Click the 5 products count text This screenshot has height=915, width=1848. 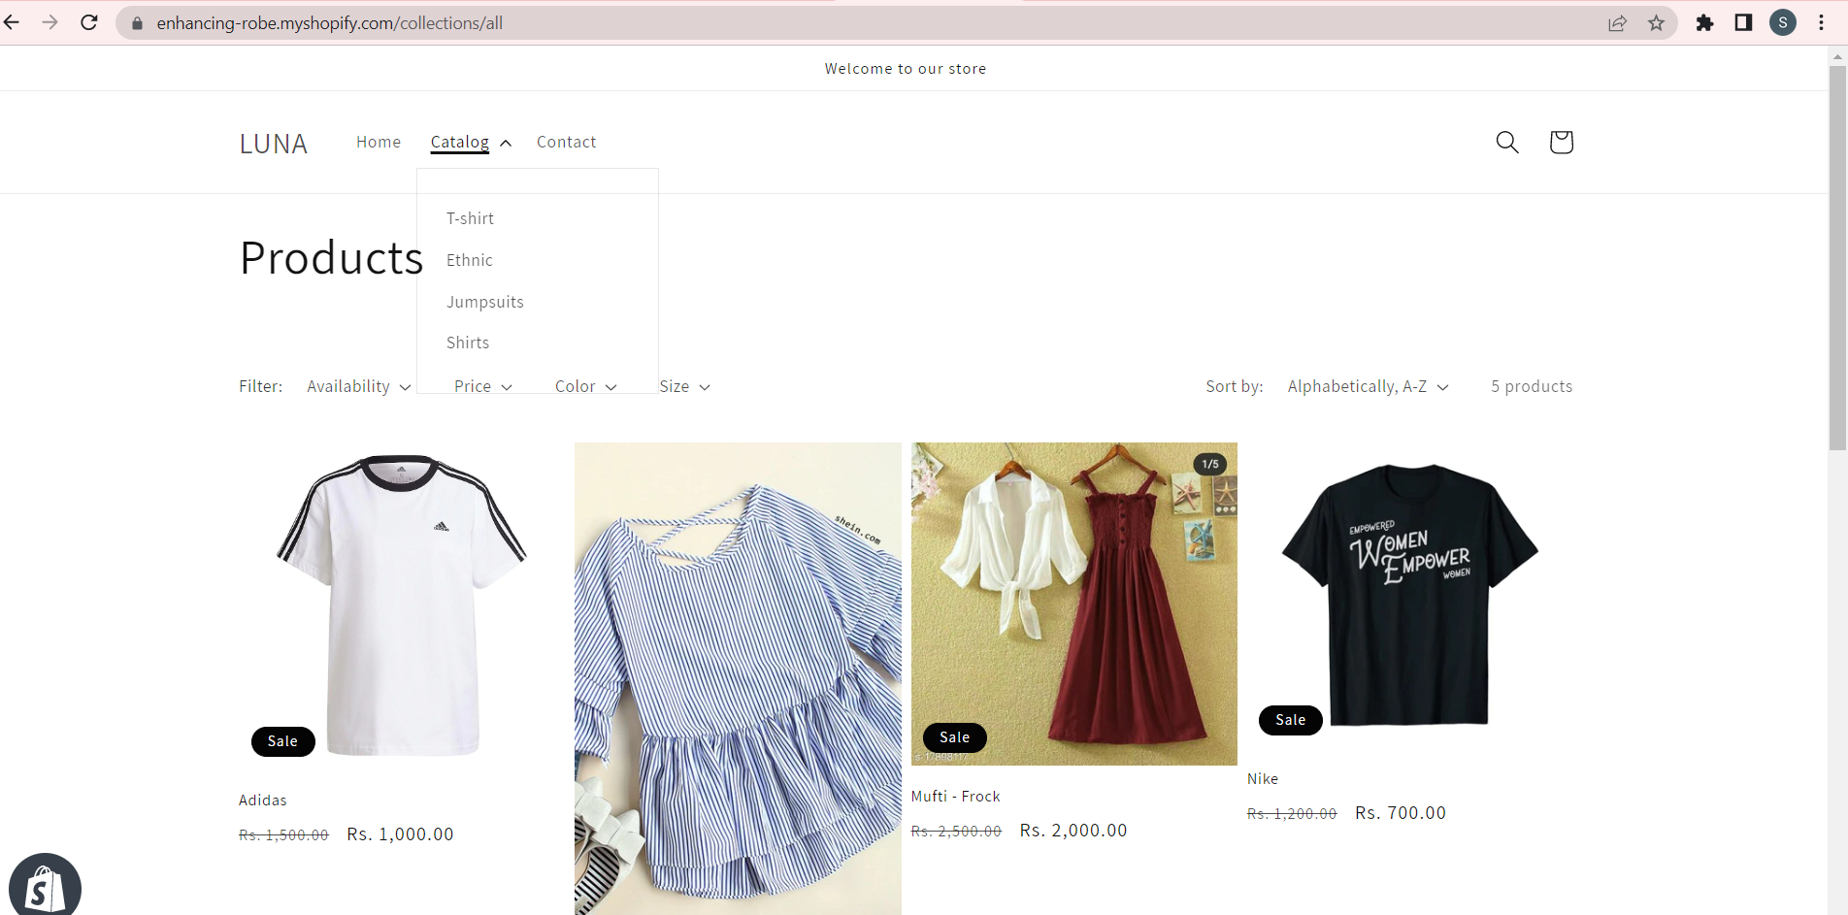1532,386
